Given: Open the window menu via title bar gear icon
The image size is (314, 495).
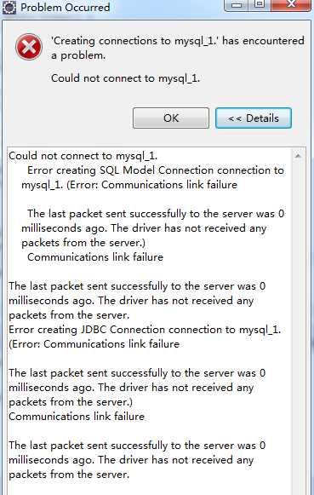Looking at the screenshot, I should click(x=9, y=7).
